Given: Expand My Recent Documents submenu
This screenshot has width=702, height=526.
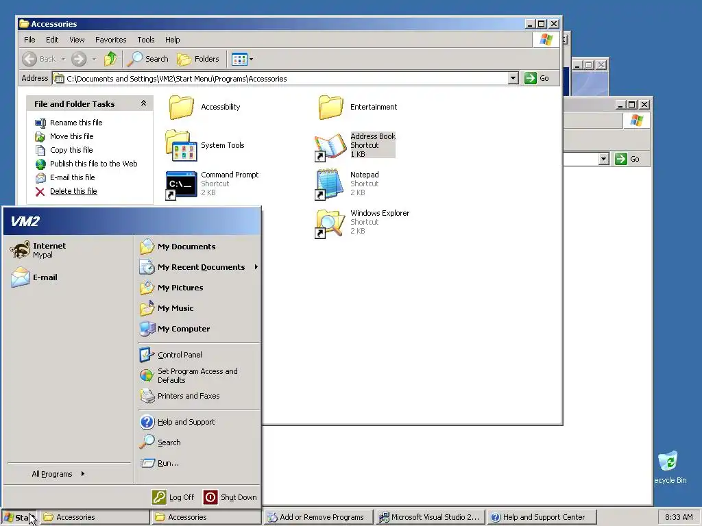Looking at the screenshot, I should pyautogui.click(x=199, y=267).
